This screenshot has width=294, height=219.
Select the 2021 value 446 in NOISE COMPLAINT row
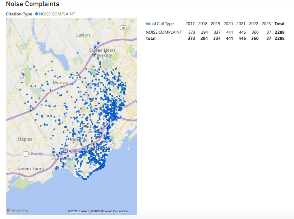point(242,32)
